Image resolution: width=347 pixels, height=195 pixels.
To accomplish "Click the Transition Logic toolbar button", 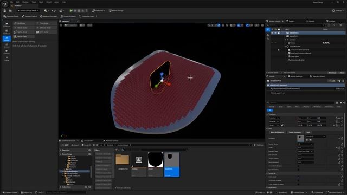I will click(x=86, y=16).
